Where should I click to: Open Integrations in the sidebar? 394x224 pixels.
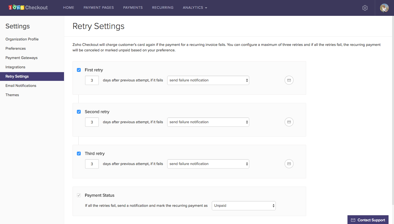[32, 67]
